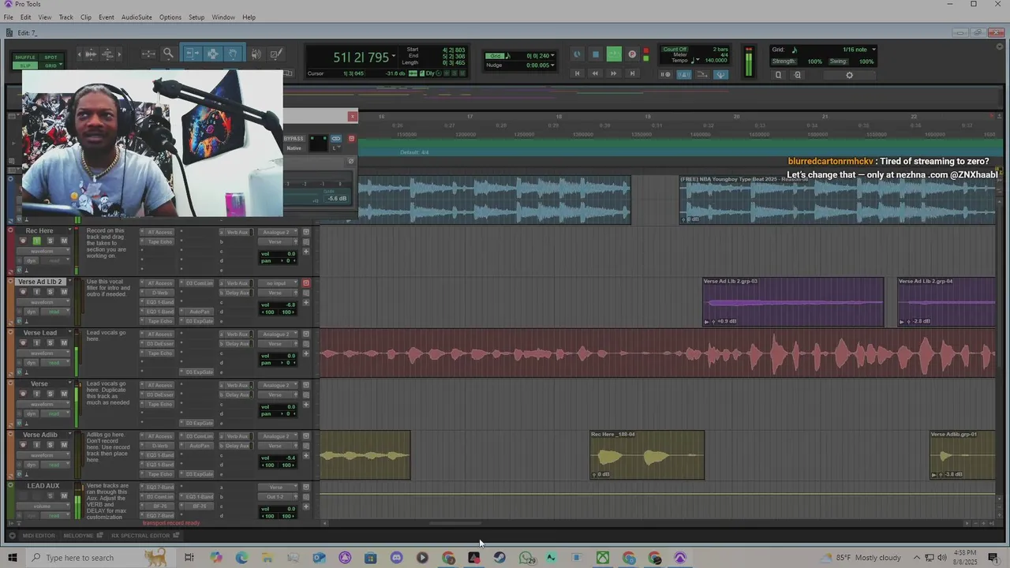Click the Rewind transport button

(x=595, y=73)
